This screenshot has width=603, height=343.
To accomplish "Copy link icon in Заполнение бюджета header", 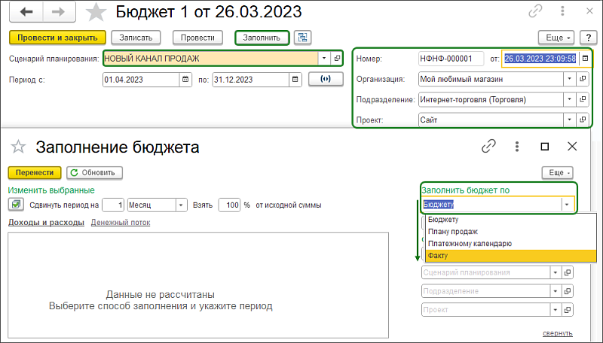I will [x=488, y=147].
